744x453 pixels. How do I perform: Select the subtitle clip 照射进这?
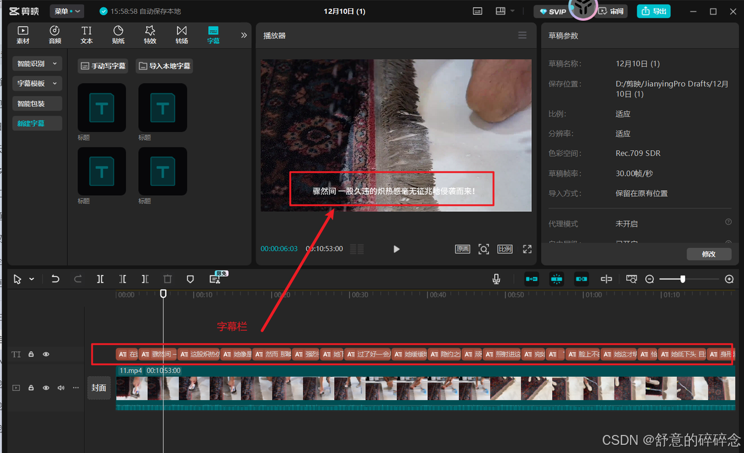tap(502, 354)
